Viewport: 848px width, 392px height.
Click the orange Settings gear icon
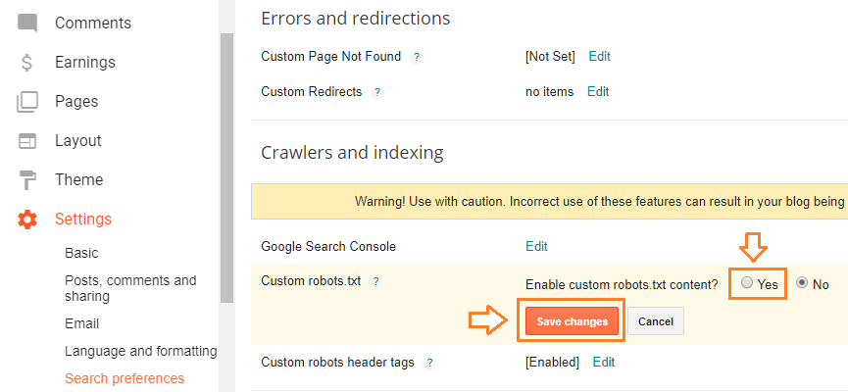(x=27, y=220)
